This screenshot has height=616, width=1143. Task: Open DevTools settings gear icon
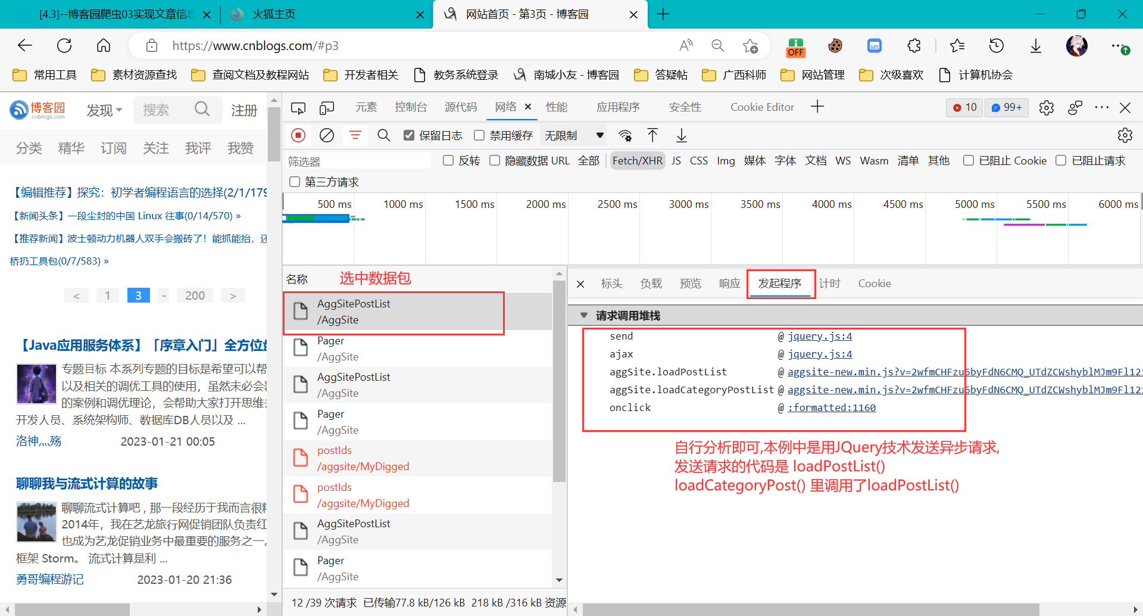1046,108
